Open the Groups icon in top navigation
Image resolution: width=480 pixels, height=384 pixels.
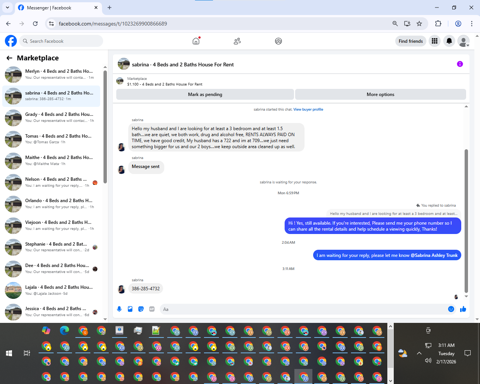(x=278, y=41)
